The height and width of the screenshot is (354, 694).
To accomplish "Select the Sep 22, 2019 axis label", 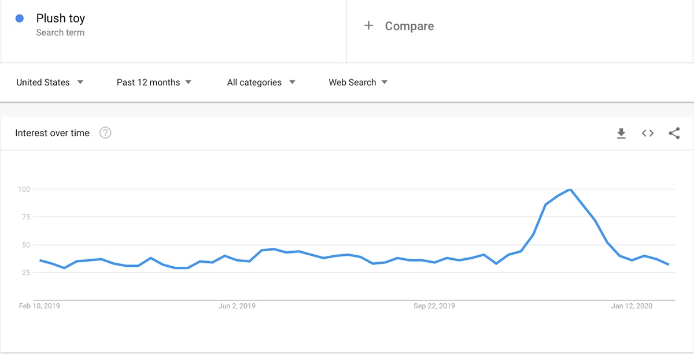I will pos(434,306).
